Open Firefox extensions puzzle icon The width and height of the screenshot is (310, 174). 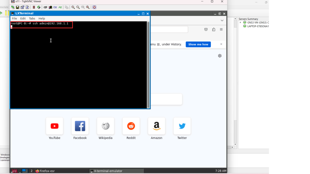214,29
